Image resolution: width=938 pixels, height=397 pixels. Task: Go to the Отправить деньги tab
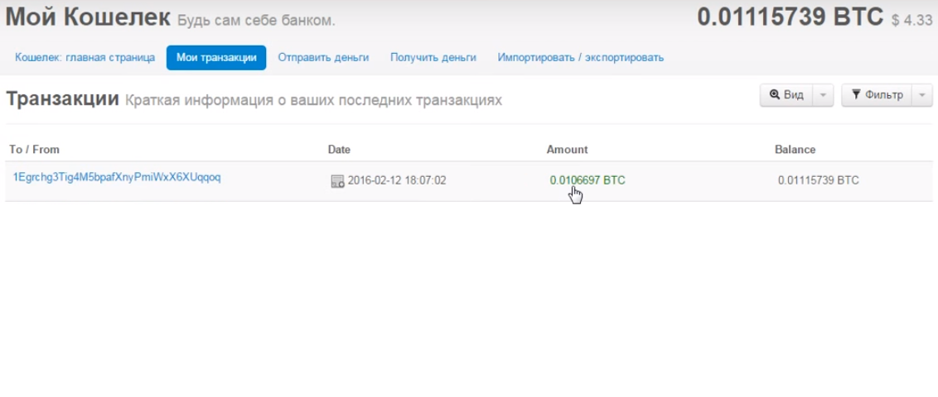coord(323,58)
